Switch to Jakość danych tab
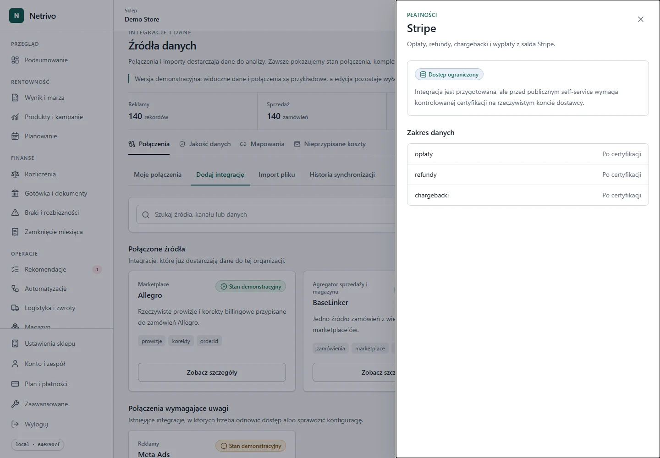 205,144
